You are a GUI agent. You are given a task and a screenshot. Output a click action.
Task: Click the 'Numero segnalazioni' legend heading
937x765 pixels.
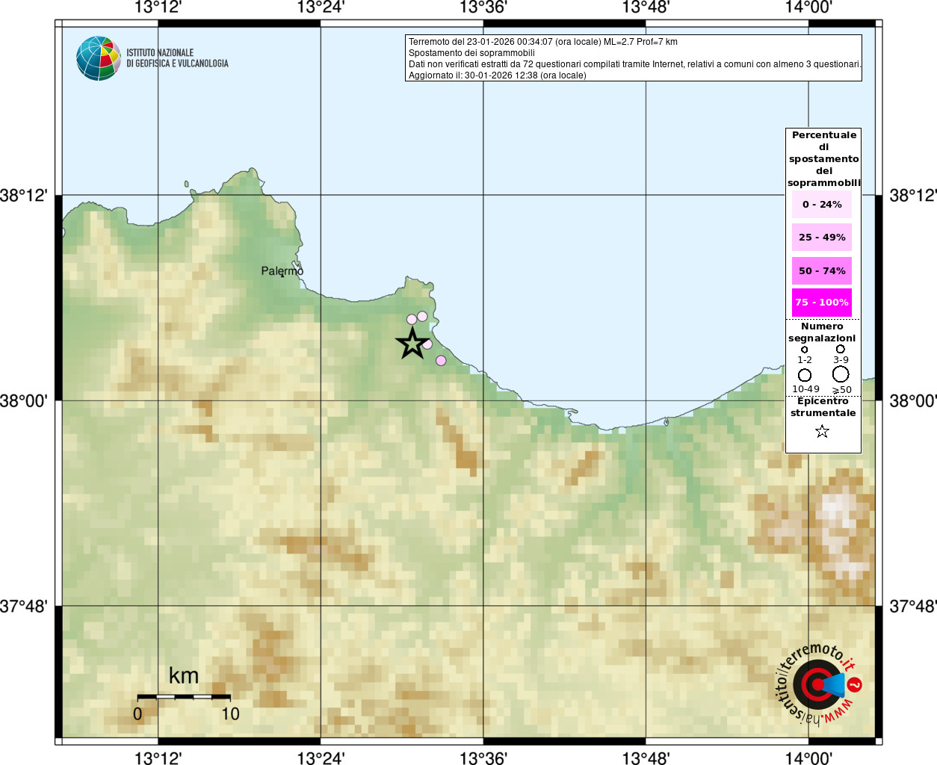(822, 332)
